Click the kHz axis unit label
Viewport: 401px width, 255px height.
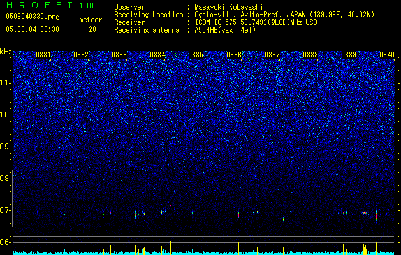click(6, 52)
